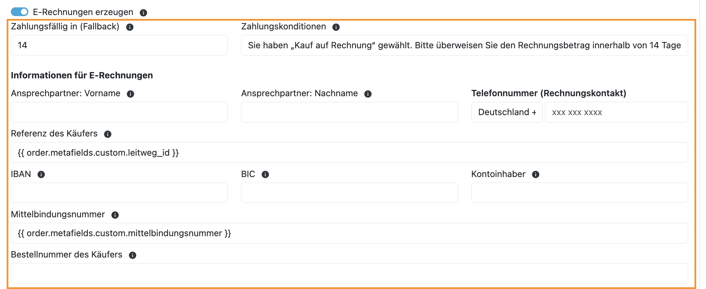The image size is (706, 289).
Task: Click the phone number field with xxx placeholder
Action: coord(616,112)
